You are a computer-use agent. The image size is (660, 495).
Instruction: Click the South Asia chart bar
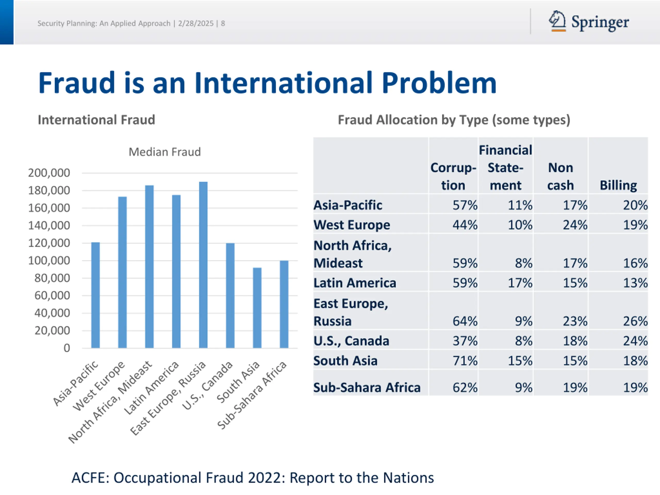point(257,308)
